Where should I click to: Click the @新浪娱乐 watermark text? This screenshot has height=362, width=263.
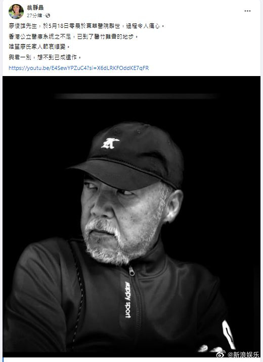tap(243, 354)
